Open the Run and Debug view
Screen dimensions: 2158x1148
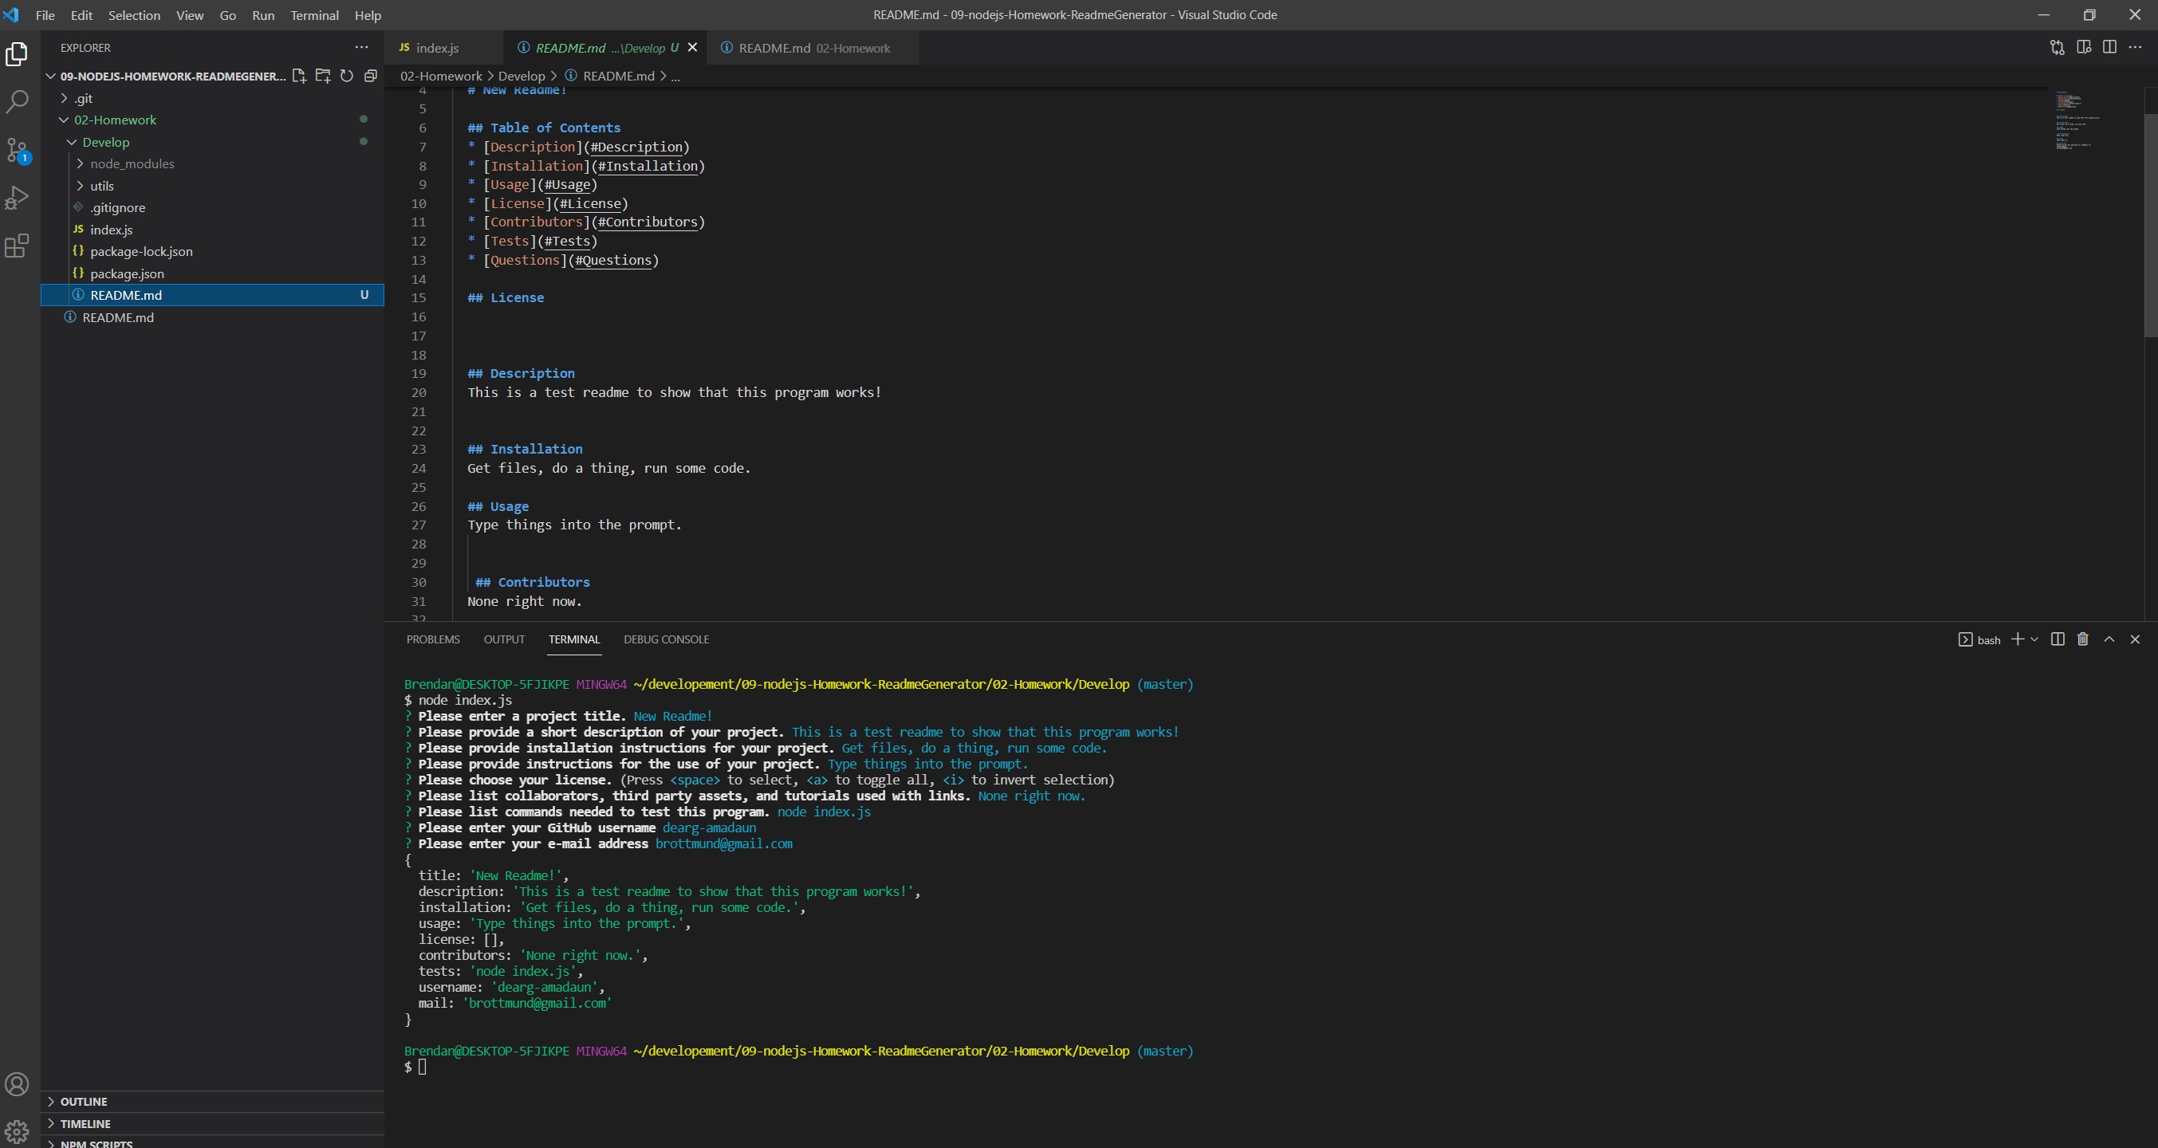17,197
